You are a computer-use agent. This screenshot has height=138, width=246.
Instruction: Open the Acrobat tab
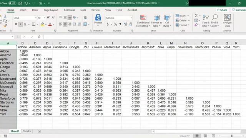click(132, 10)
